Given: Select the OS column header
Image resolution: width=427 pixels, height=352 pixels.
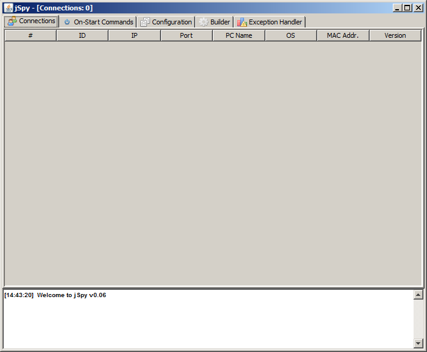Looking at the screenshot, I should pyautogui.click(x=290, y=35).
